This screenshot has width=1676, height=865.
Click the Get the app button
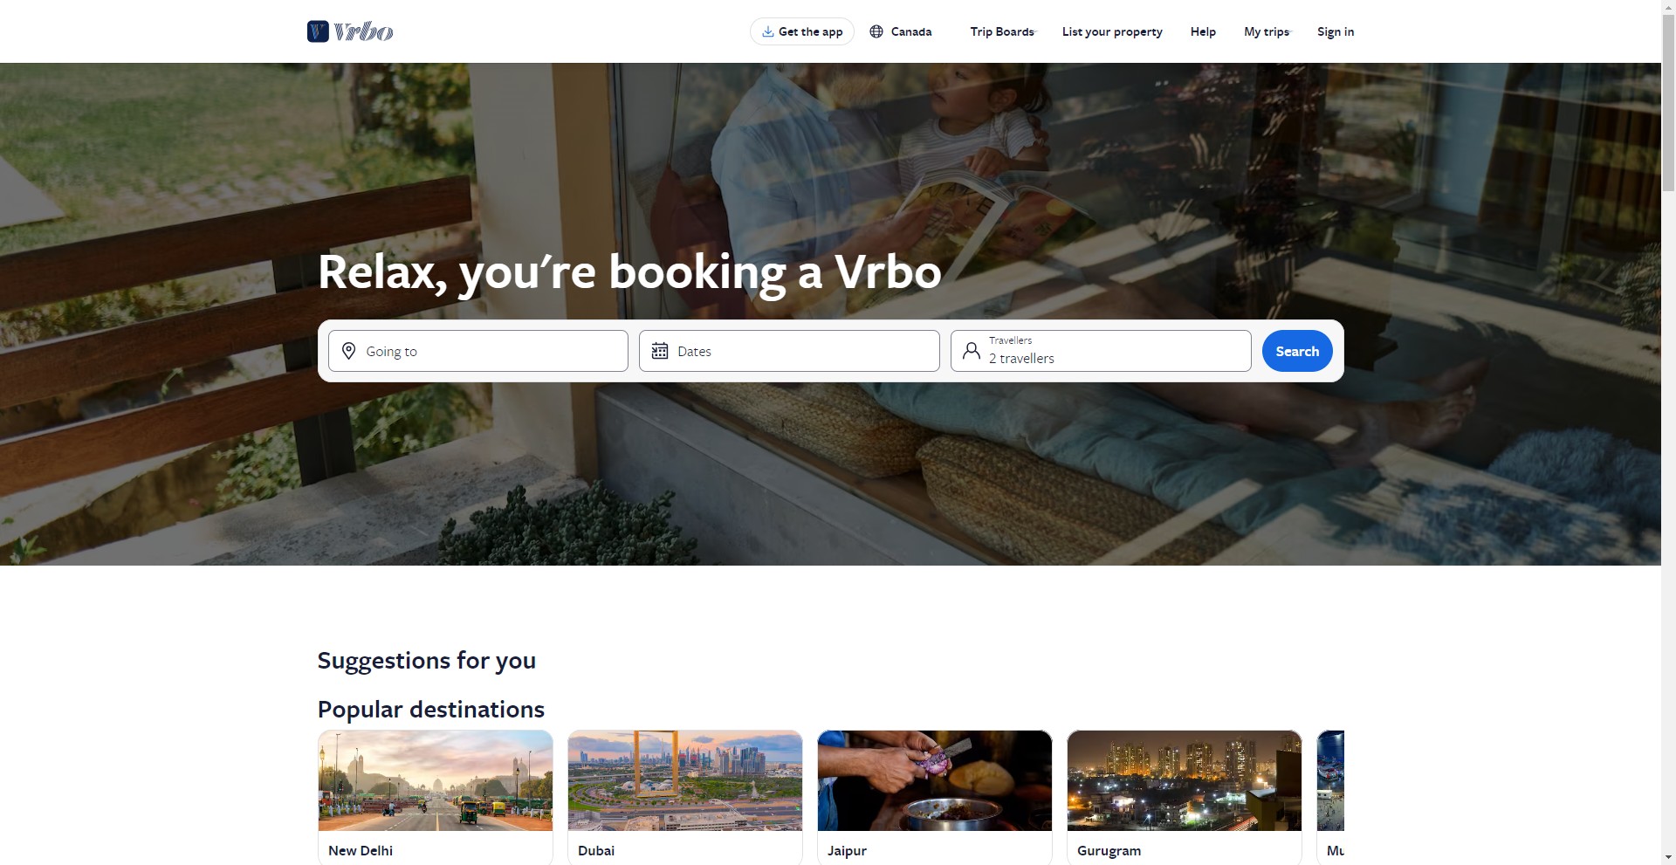click(802, 31)
